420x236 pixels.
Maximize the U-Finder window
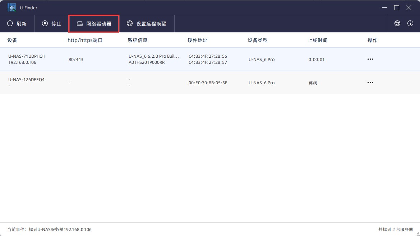pos(397,8)
